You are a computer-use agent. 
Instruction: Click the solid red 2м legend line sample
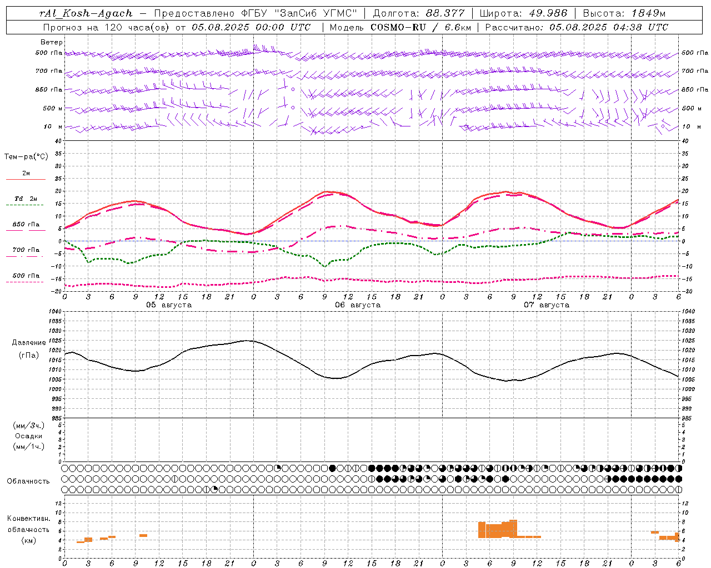[x=26, y=180]
